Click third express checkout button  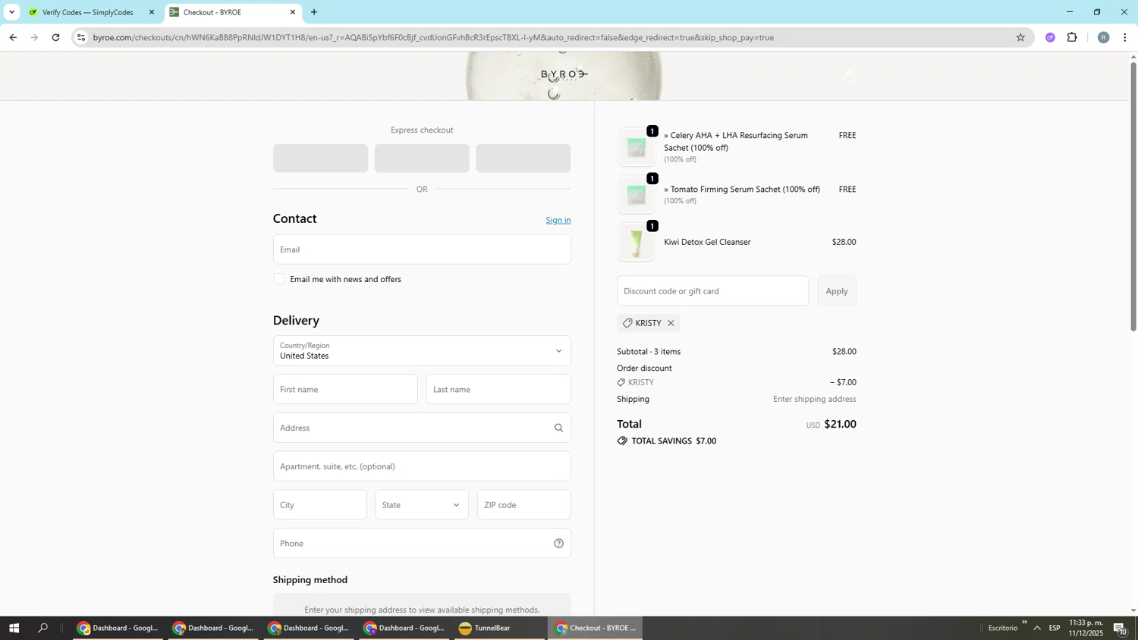tap(523, 158)
